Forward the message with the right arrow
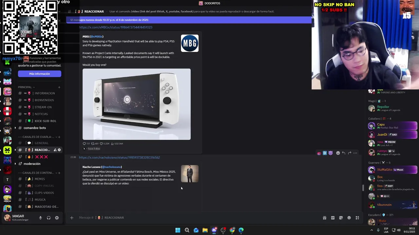419x235 pixels. pos(350,153)
